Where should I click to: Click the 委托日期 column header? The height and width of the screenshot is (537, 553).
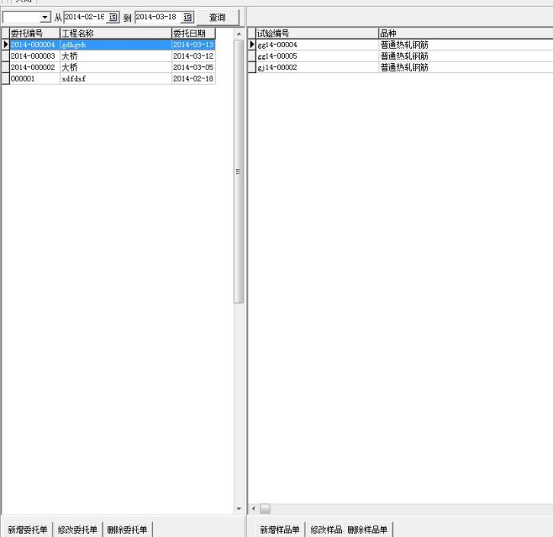[x=193, y=34]
